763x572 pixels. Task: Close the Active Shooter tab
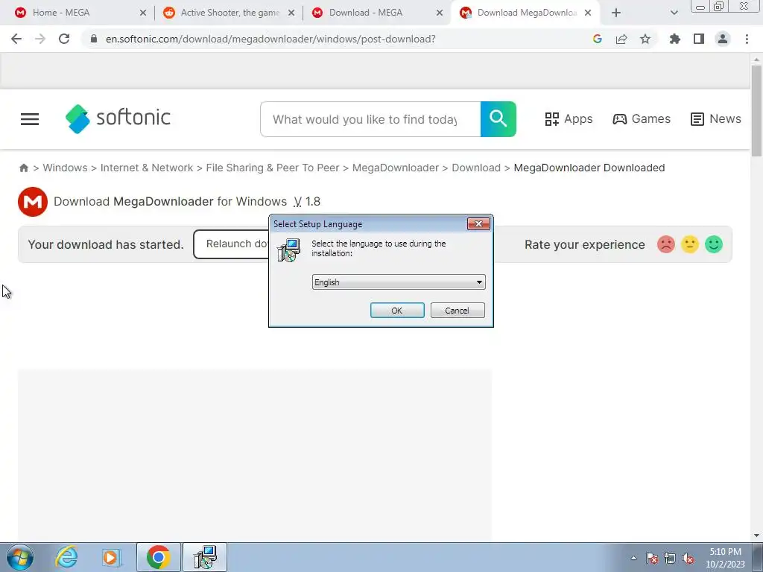click(x=291, y=13)
